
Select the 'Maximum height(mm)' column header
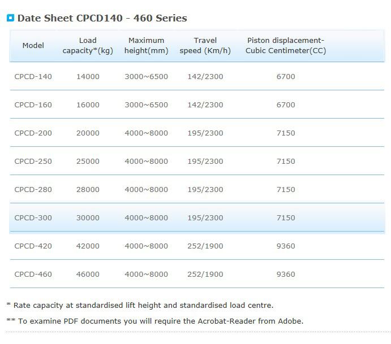coord(147,45)
